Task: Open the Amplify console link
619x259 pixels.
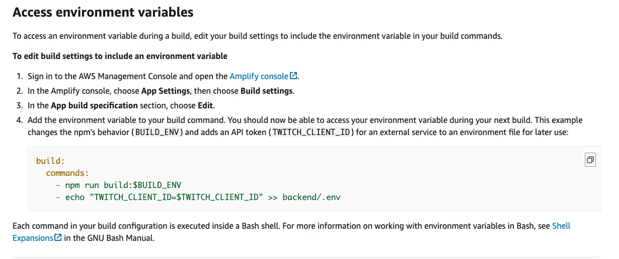Action: (x=259, y=76)
